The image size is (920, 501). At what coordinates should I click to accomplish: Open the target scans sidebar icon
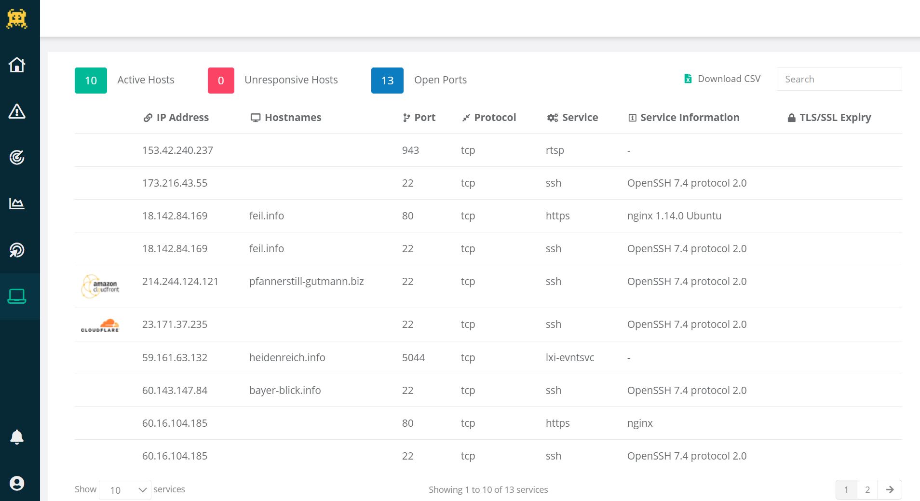[x=17, y=157]
